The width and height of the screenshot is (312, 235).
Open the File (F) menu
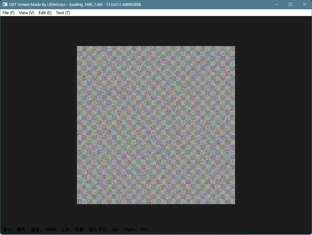click(9, 13)
